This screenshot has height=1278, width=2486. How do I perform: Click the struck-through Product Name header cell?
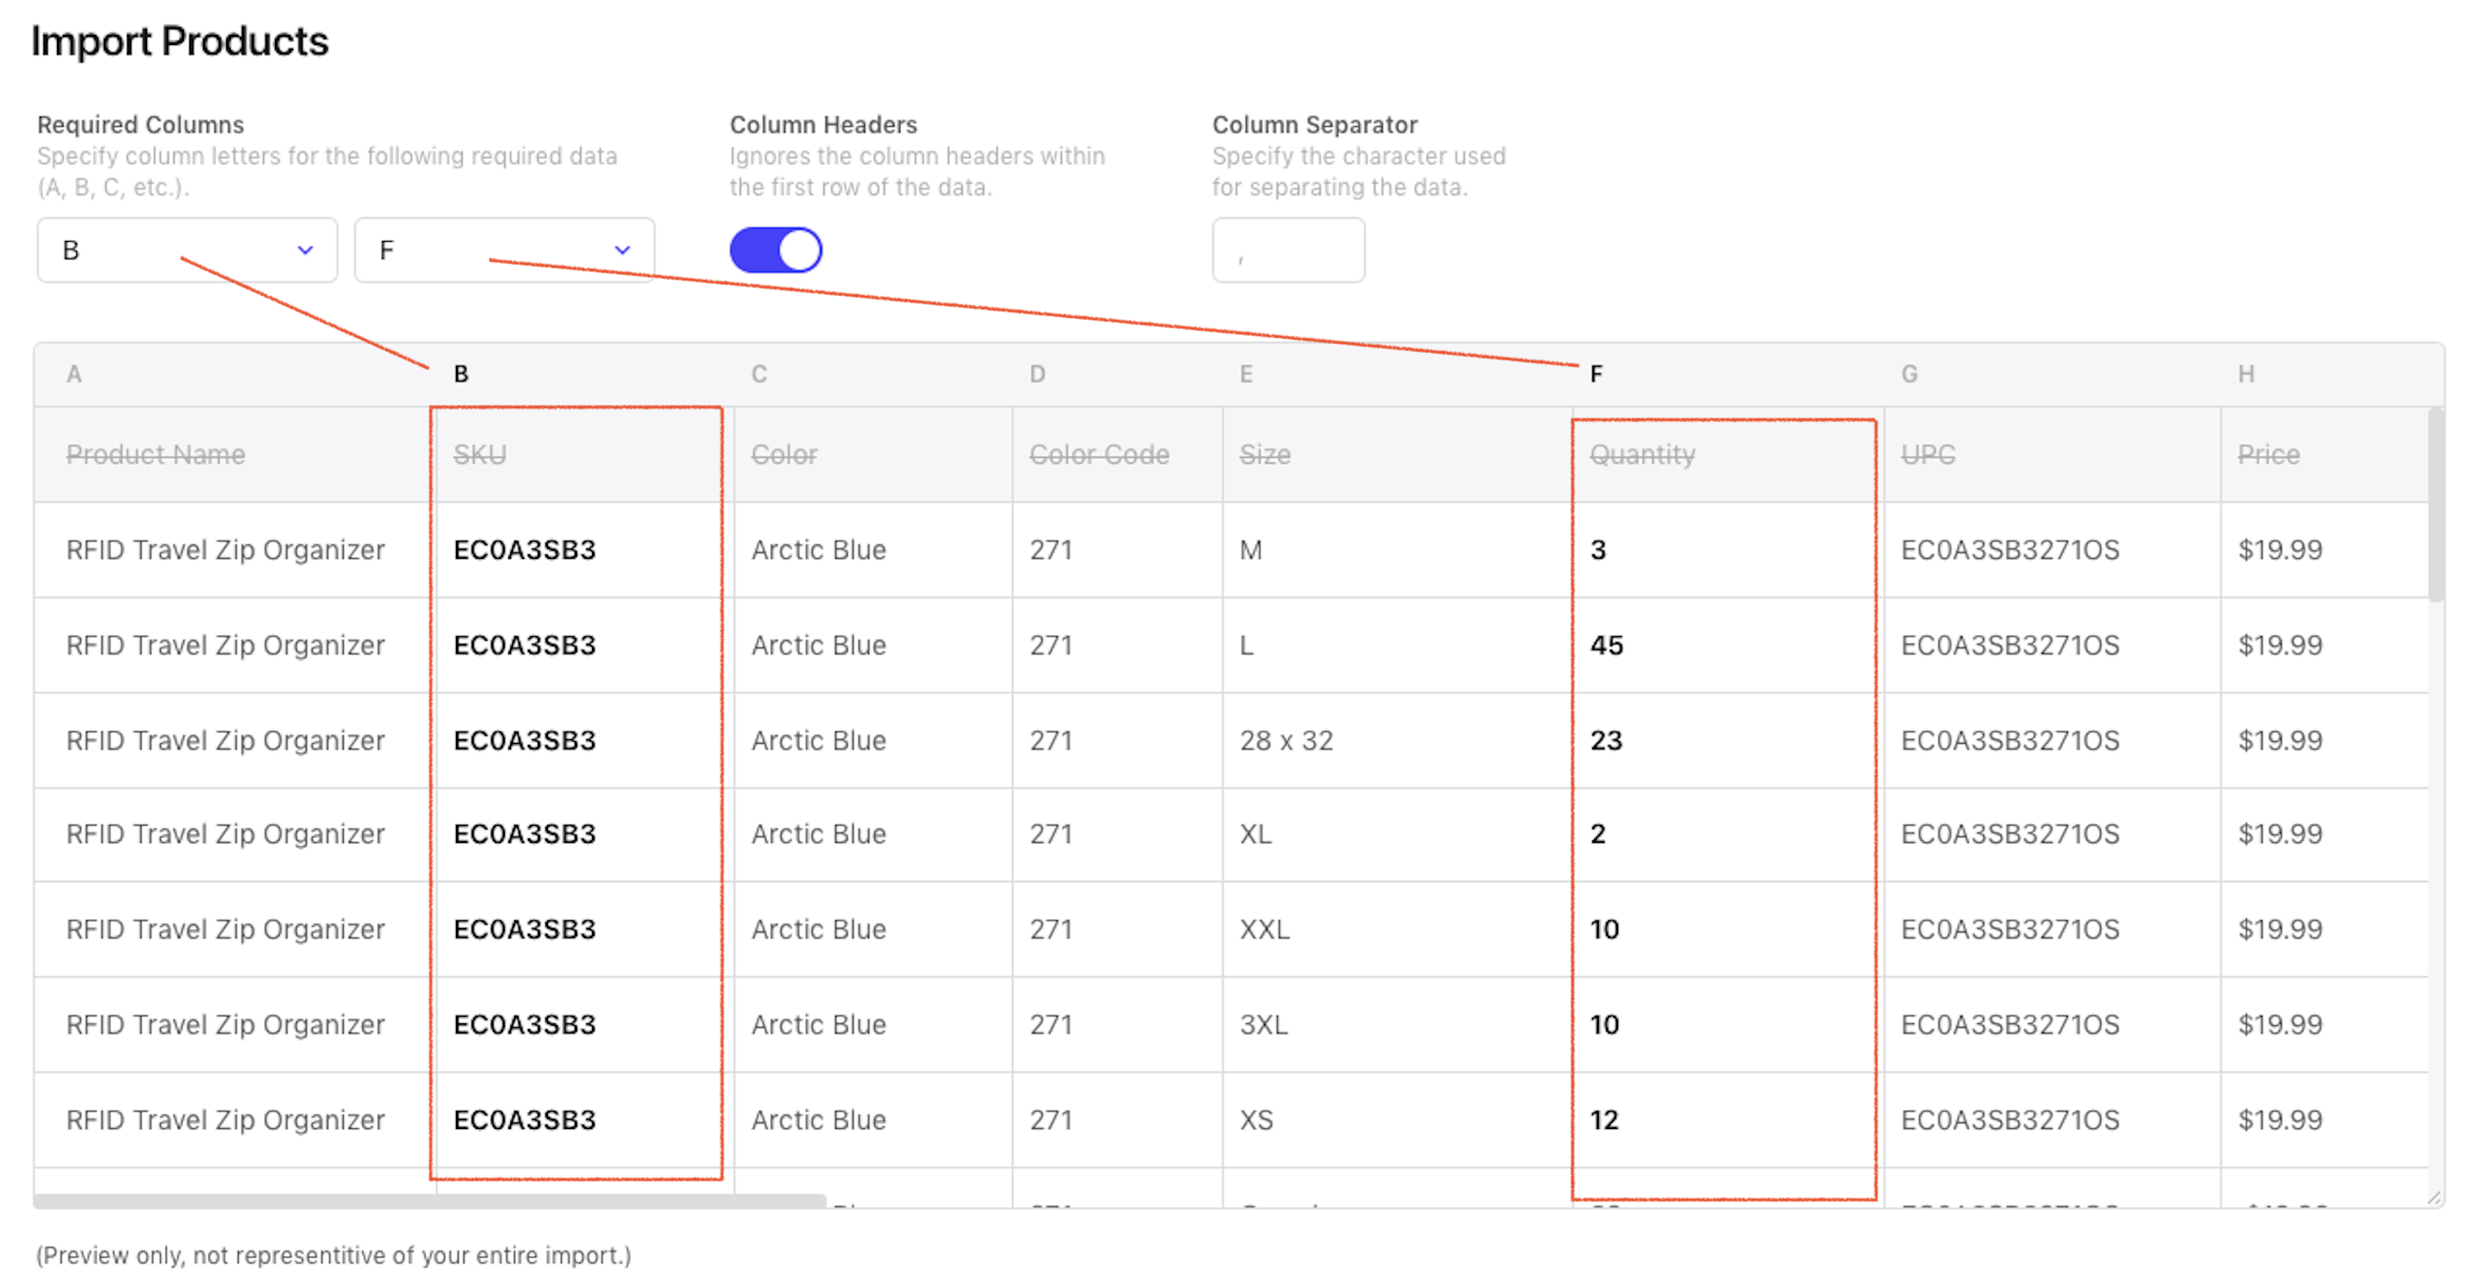155,454
